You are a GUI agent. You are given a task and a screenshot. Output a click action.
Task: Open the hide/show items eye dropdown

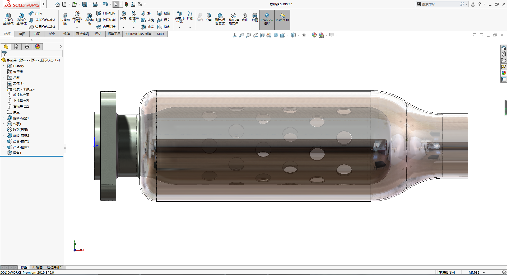tap(309, 35)
